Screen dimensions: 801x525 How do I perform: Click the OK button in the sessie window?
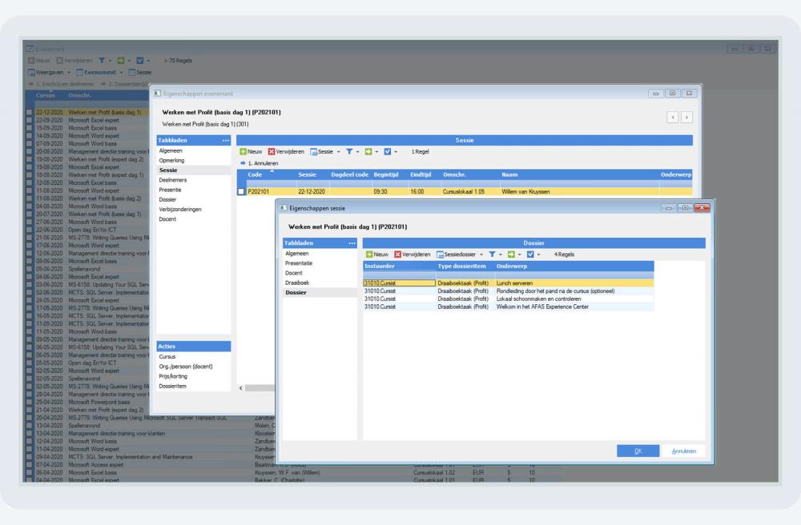tap(638, 450)
